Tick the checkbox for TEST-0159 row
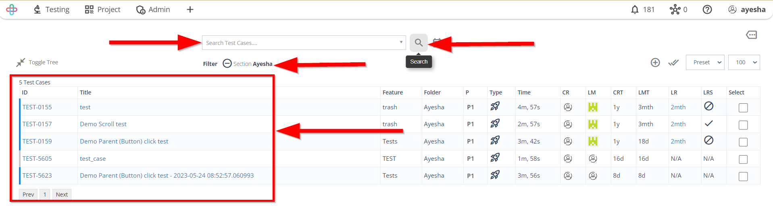773x207 pixels. [x=743, y=142]
